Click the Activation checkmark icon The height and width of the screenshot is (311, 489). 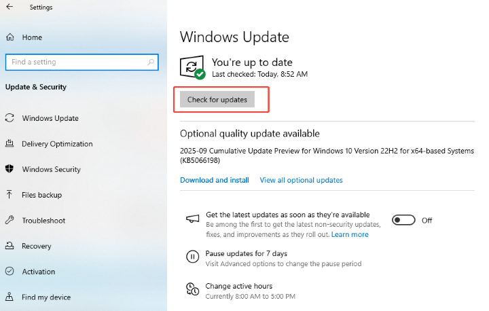coord(10,272)
